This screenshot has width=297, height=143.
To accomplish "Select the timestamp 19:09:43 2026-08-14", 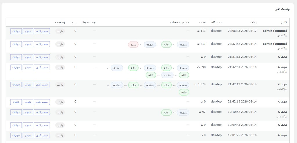I will (x=242, y=125).
